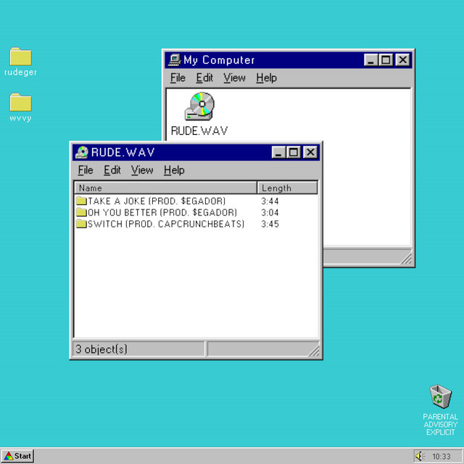Click the My Computer title bar icon
This screenshot has width=464, height=464.
pyautogui.click(x=174, y=60)
